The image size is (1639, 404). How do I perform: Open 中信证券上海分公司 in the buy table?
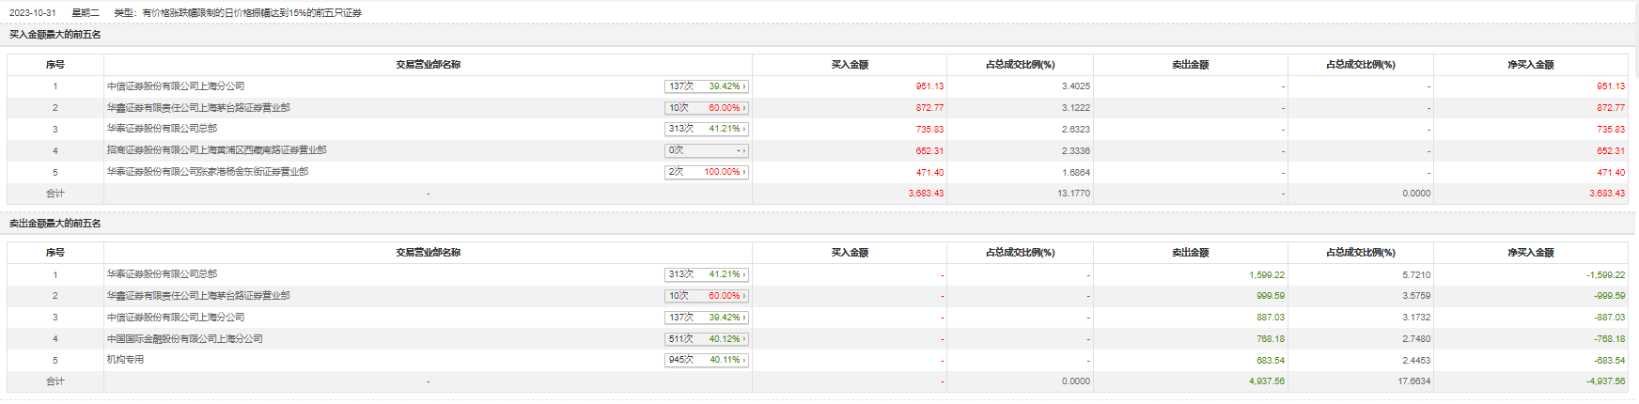(176, 86)
